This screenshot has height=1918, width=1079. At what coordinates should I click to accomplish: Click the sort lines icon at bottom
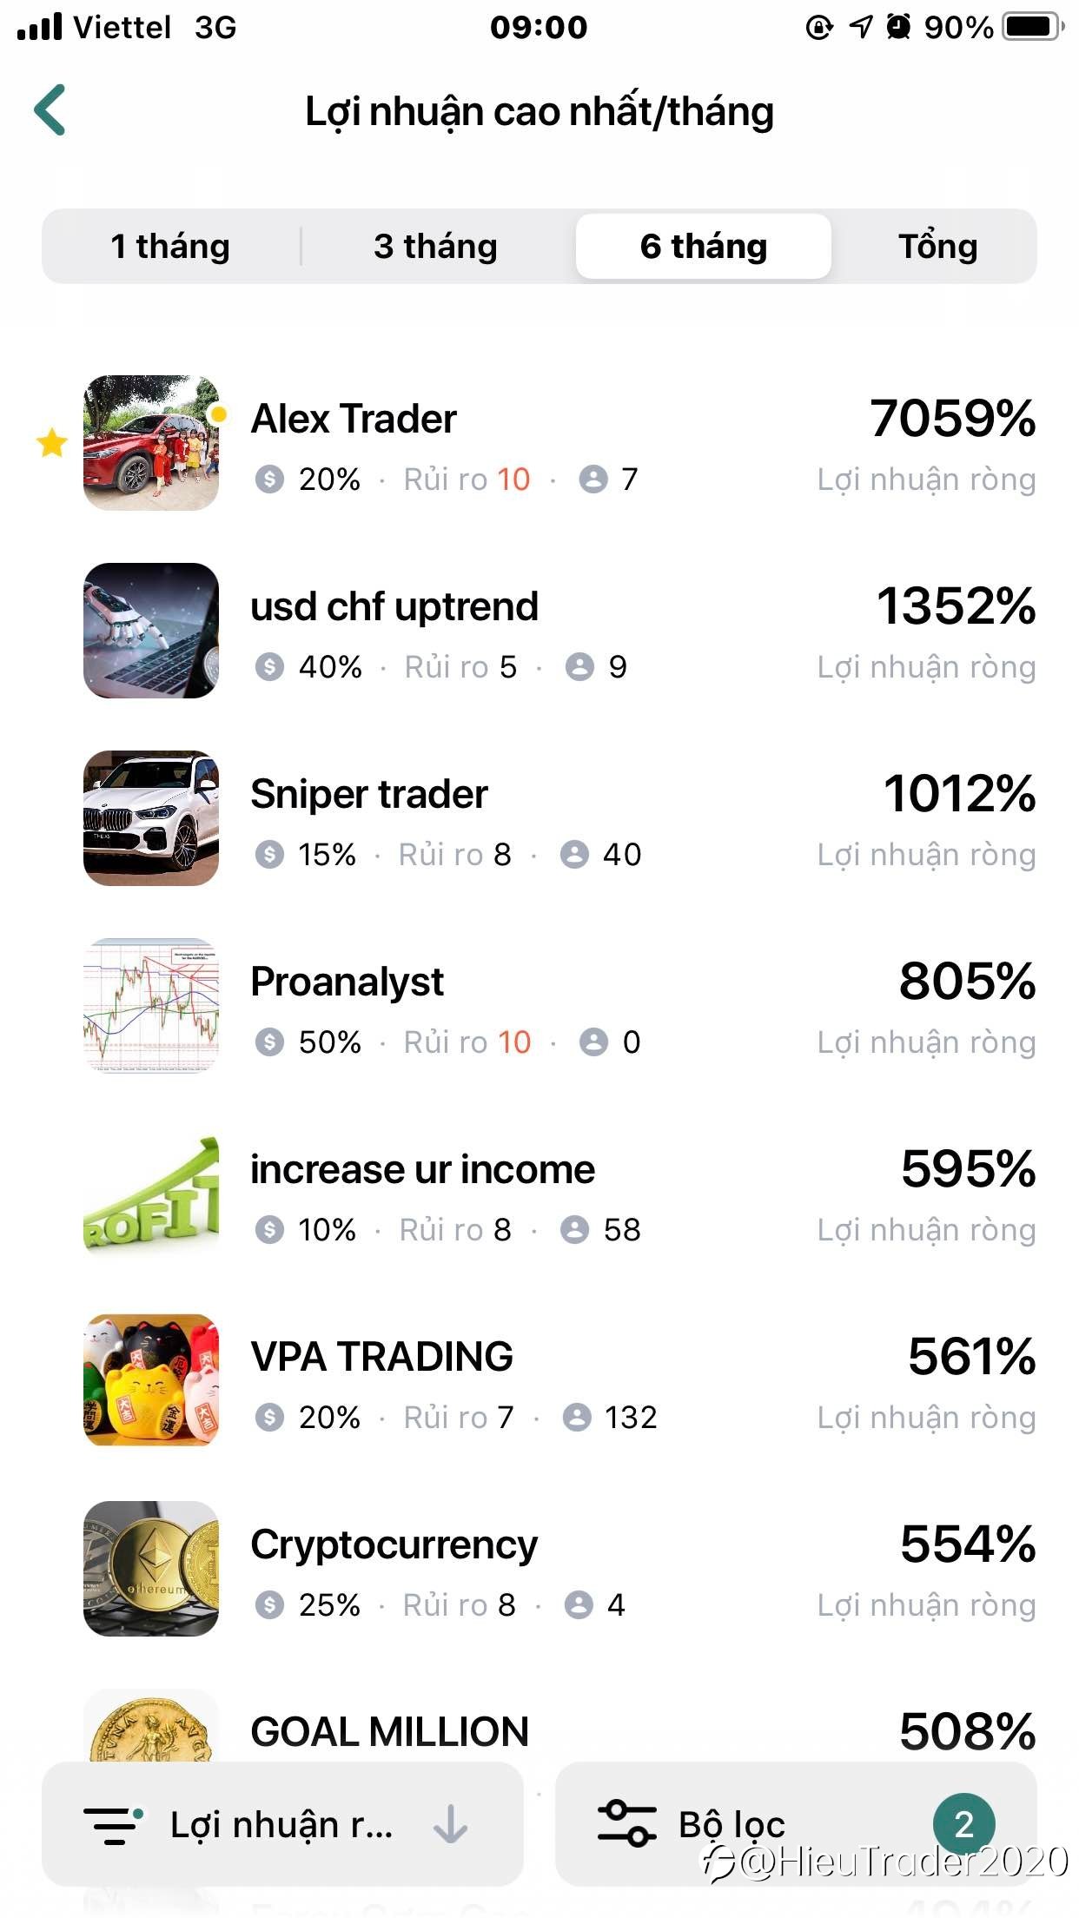pos(113,1825)
